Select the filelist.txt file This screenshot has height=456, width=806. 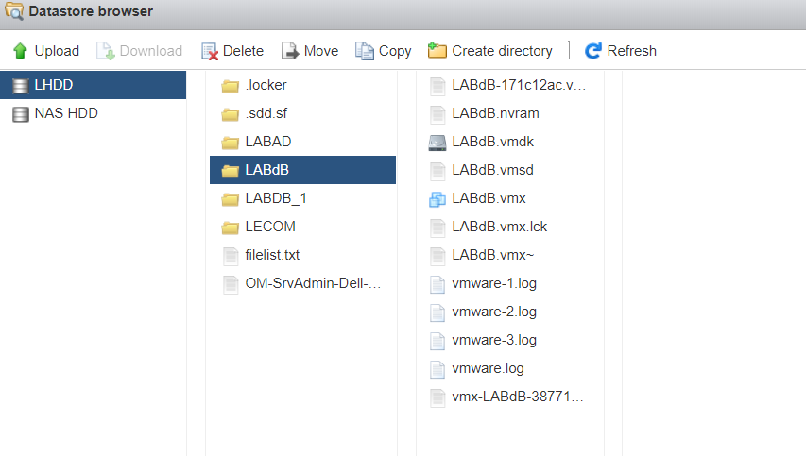pyautogui.click(x=302, y=255)
